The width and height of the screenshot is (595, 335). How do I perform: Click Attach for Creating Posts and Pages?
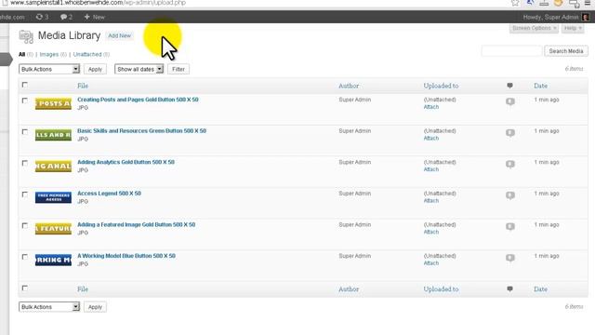pyautogui.click(x=431, y=107)
